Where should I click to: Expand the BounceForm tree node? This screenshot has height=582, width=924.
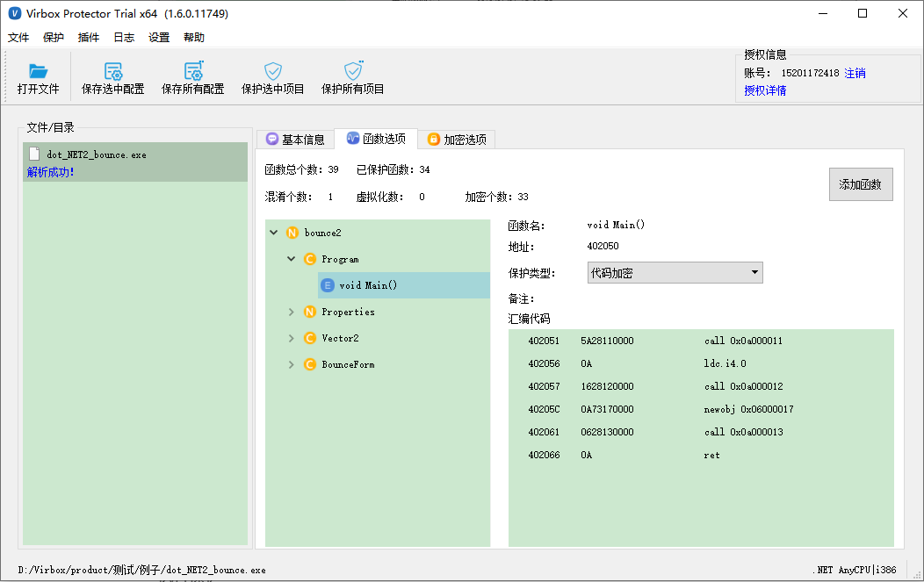coord(291,364)
